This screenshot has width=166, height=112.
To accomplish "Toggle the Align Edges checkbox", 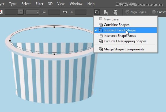I will 127,12.
